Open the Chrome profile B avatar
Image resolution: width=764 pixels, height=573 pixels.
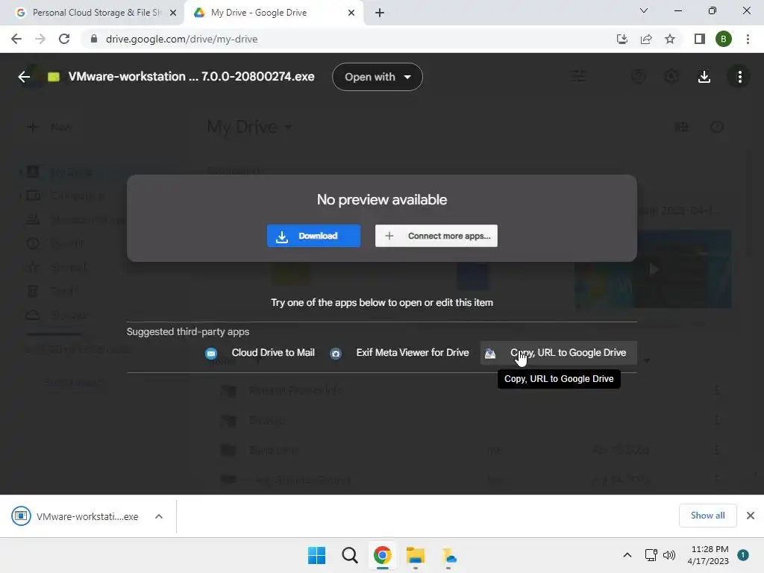pyautogui.click(x=724, y=39)
